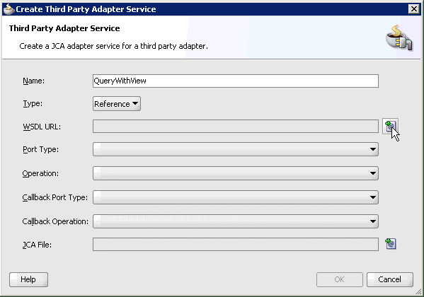Click the OK button
The height and width of the screenshot is (297, 424).
(339, 279)
